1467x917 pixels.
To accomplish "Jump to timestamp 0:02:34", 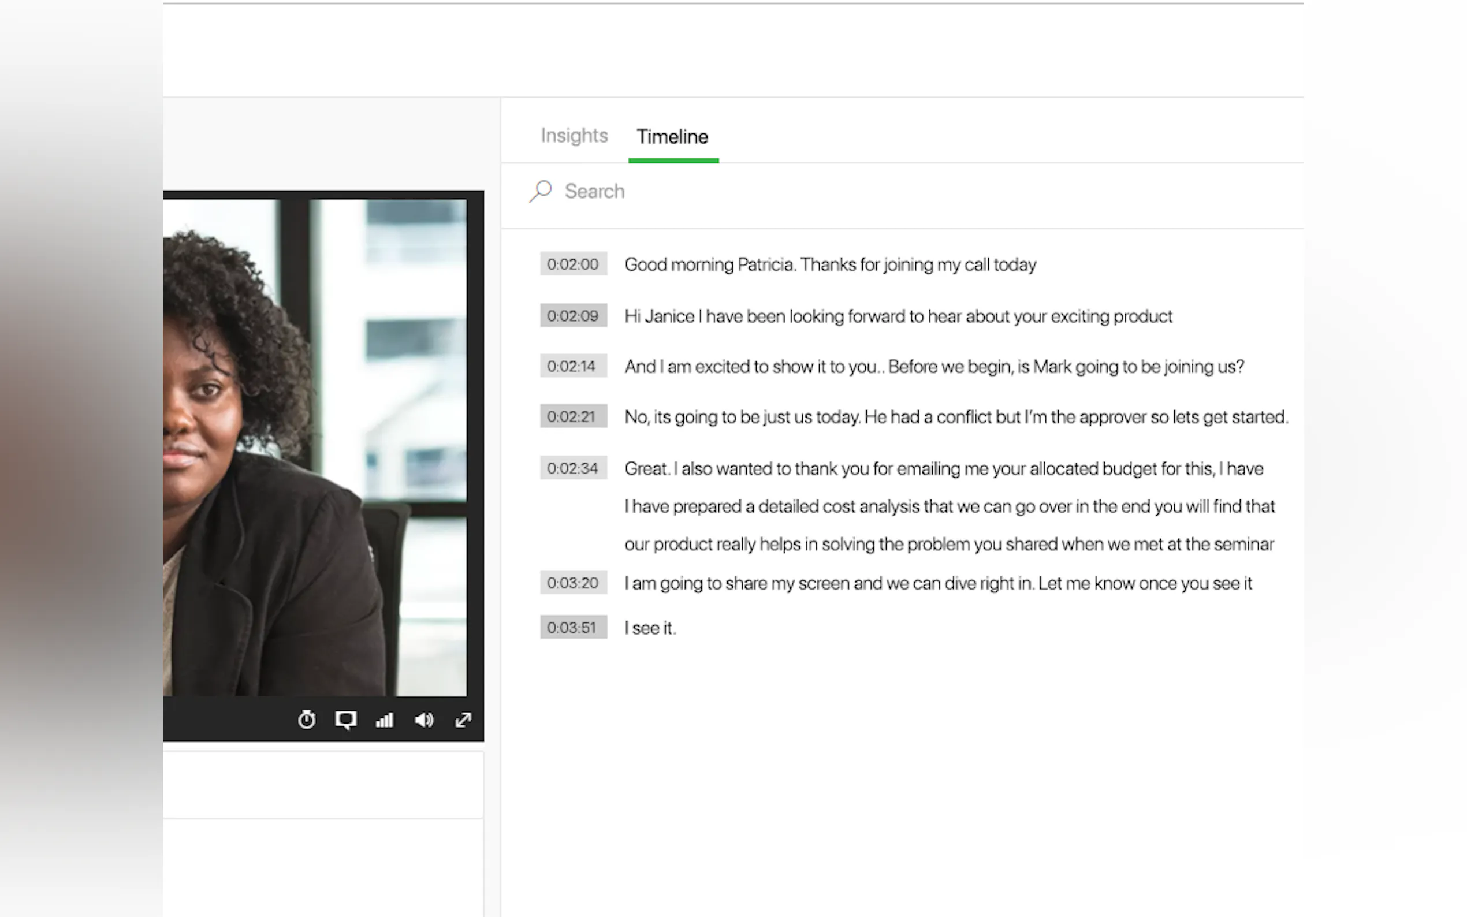I will coord(572,468).
